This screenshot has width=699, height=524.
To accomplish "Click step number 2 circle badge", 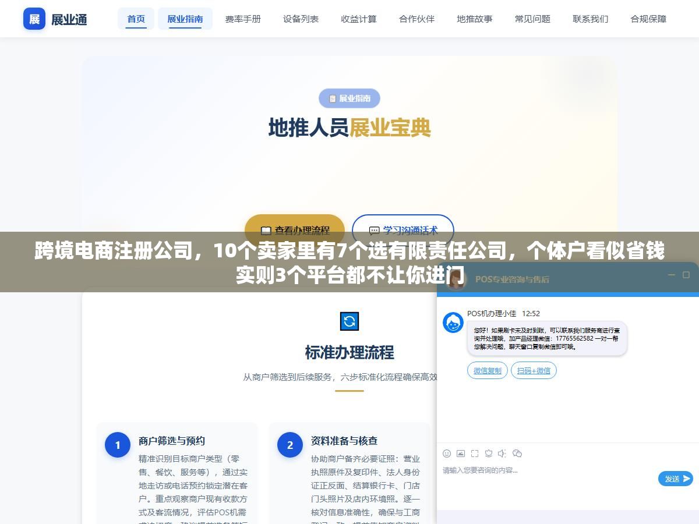I will pos(290,445).
